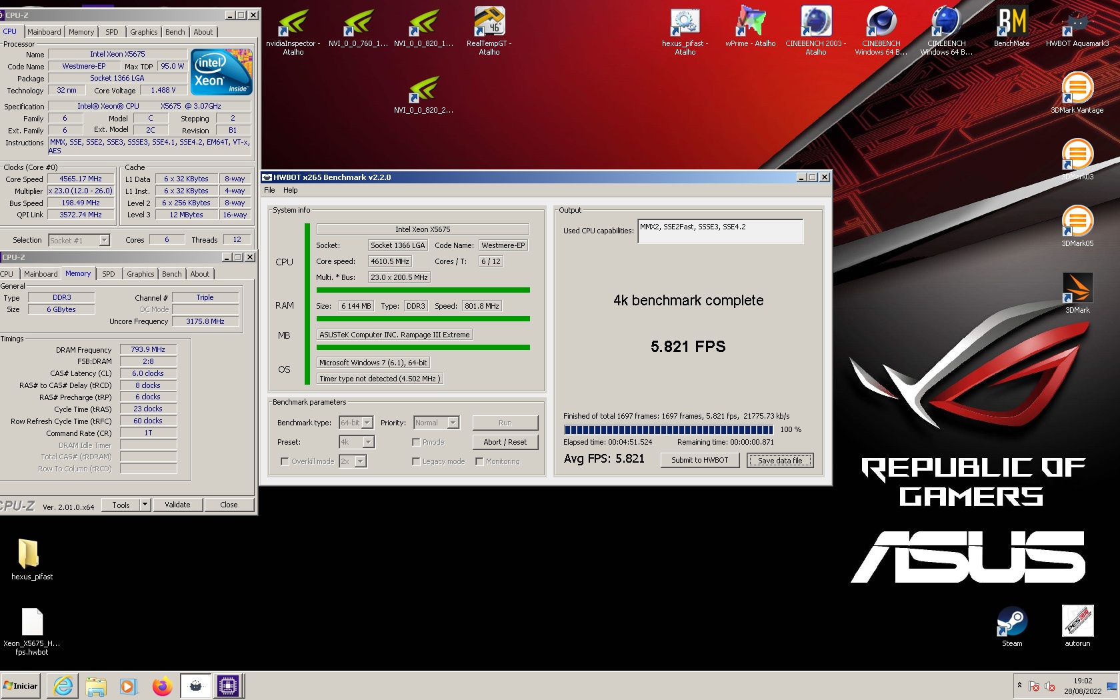Image resolution: width=1120 pixels, height=700 pixels.
Task: Switch to Memory tab in top CPU-Z
Action: 81,32
